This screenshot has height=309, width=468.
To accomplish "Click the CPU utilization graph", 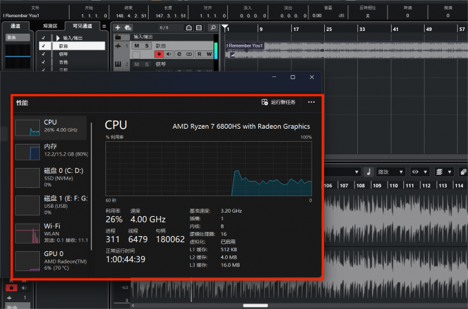I will click(x=209, y=169).
